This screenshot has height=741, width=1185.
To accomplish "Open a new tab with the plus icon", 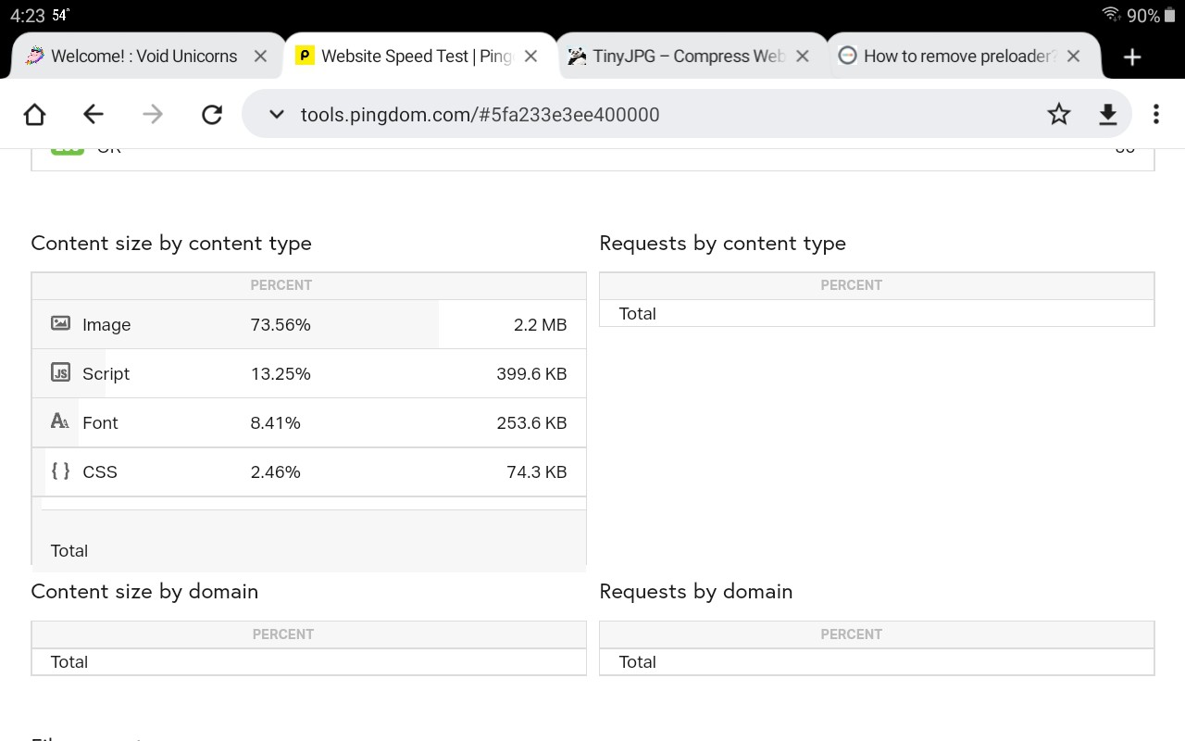I will [x=1131, y=57].
